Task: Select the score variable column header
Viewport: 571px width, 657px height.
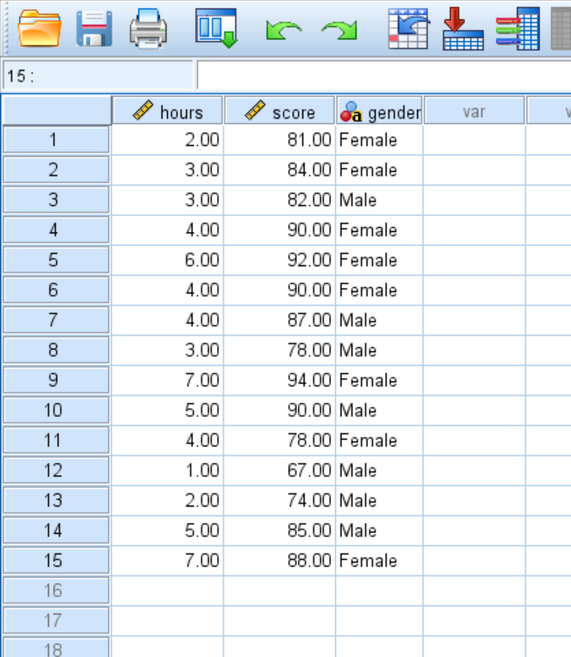Action: point(279,111)
